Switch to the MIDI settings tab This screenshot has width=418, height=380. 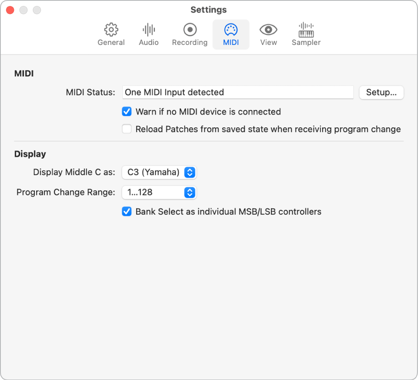pos(231,34)
